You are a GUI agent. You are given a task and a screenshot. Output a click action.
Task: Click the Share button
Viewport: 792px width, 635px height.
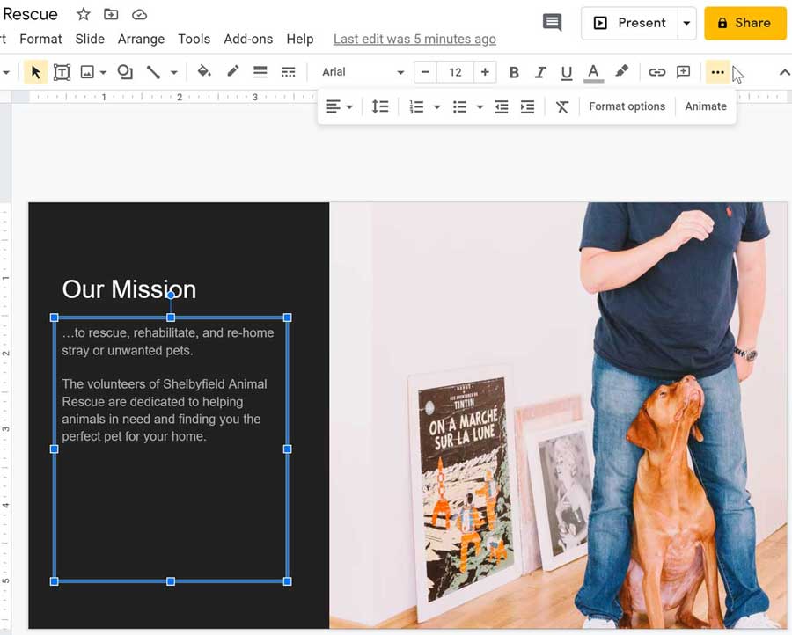tap(744, 23)
